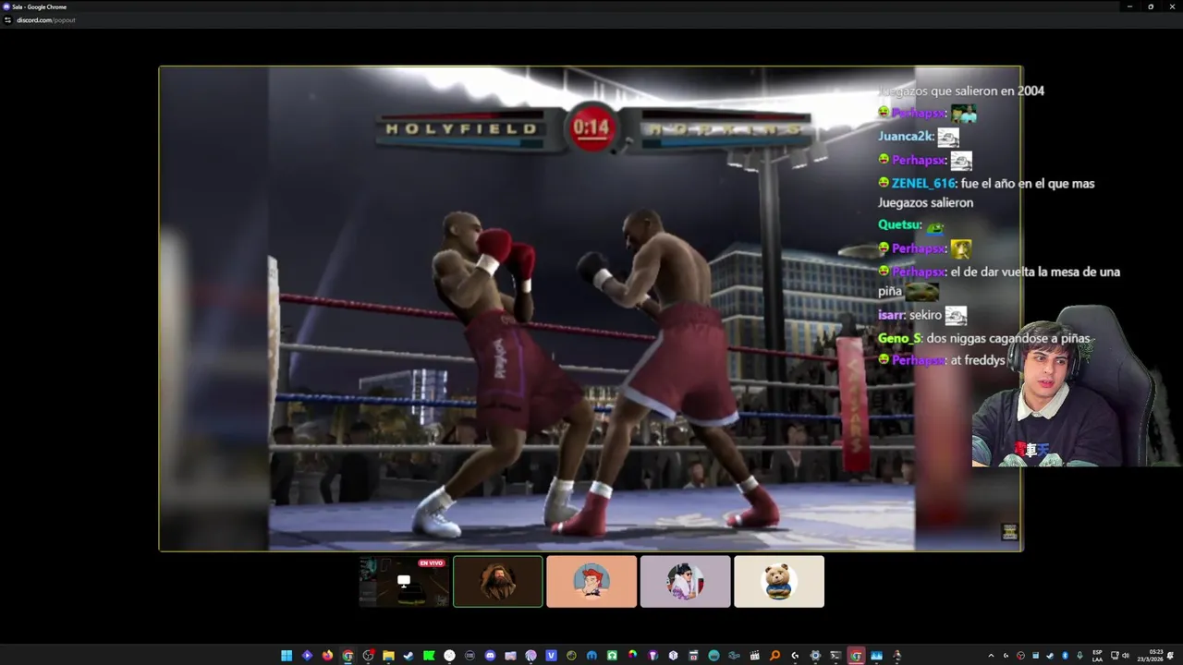
Task: Open the Settings gear taskbar icon
Action: point(815,656)
